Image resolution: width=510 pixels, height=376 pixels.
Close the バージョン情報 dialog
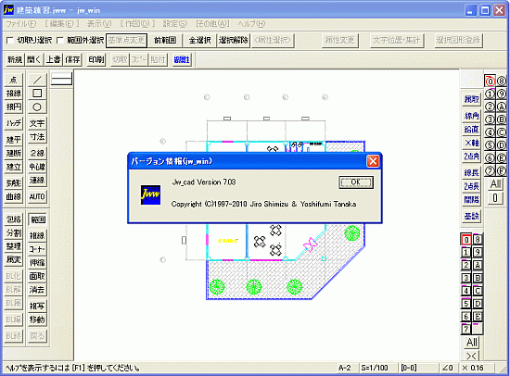point(373,161)
